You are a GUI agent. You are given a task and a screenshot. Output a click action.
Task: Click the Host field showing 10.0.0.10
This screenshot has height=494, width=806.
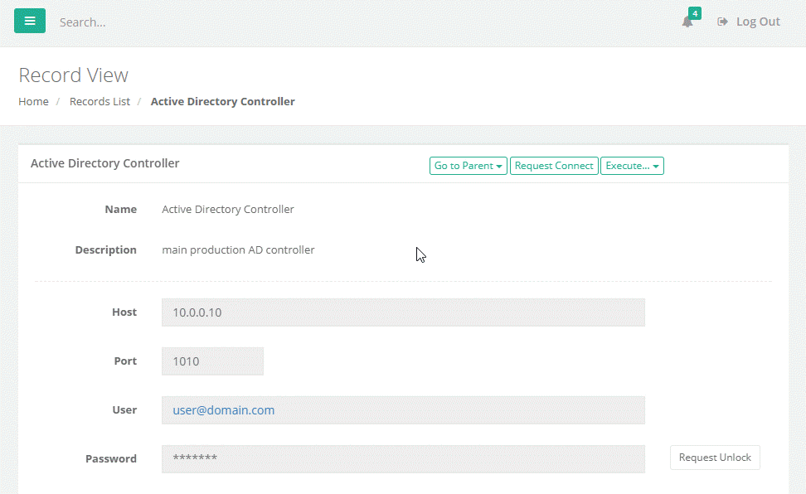coord(403,312)
